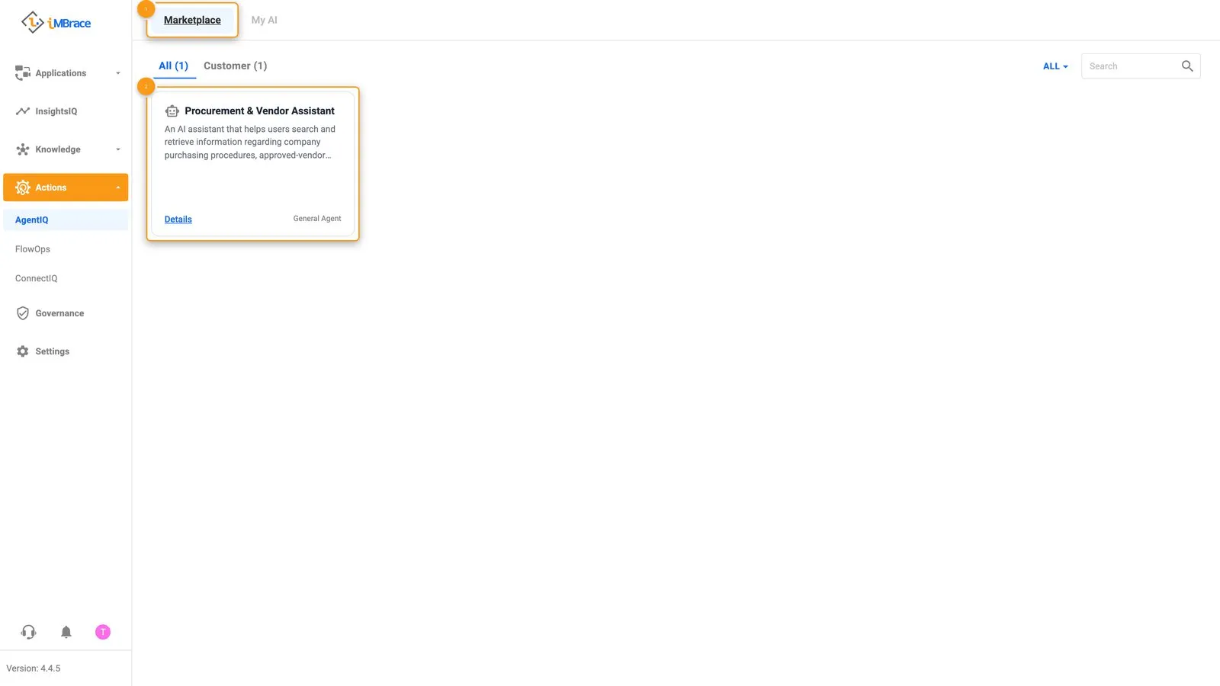The image size is (1220, 686).
Task: Open AgentIQ in sidebar
Action: (66, 220)
